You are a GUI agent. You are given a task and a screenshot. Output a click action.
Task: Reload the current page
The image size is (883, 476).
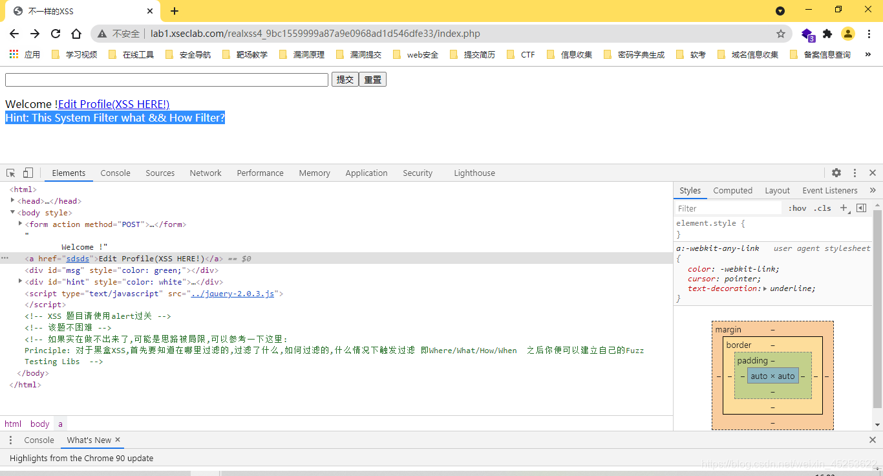pyautogui.click(x=56, y=34)
